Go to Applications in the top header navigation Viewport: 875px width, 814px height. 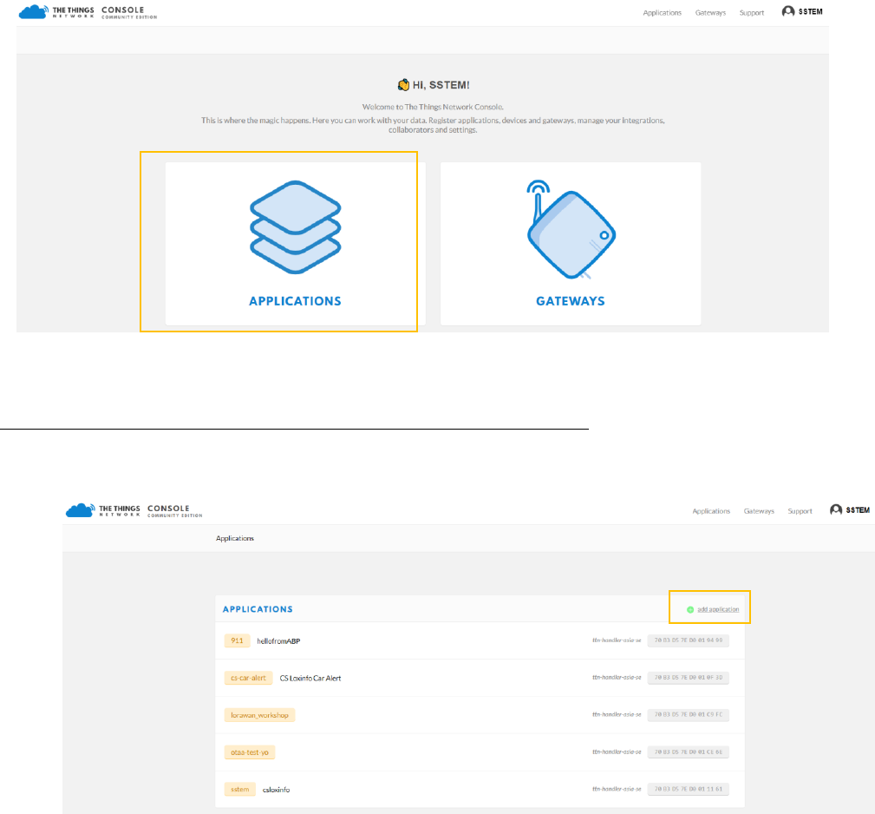[662, 13]
